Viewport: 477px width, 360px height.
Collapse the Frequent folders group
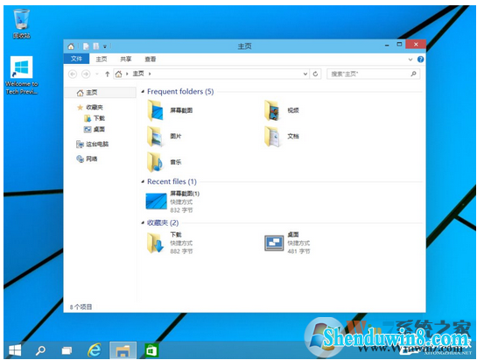pyautogui.click(x=143, y=91)
